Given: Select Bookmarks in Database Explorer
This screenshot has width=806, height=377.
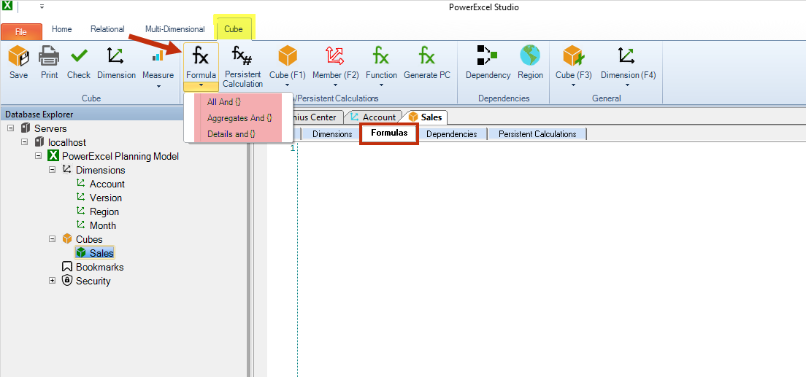Looking at the screenshot, I should click(x=100, y=267).
